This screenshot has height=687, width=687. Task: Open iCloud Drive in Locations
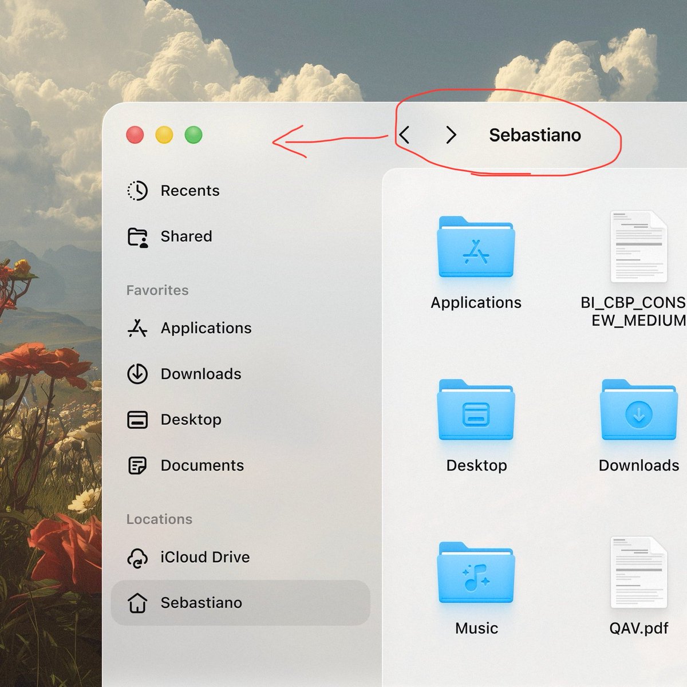coord(240,557)
